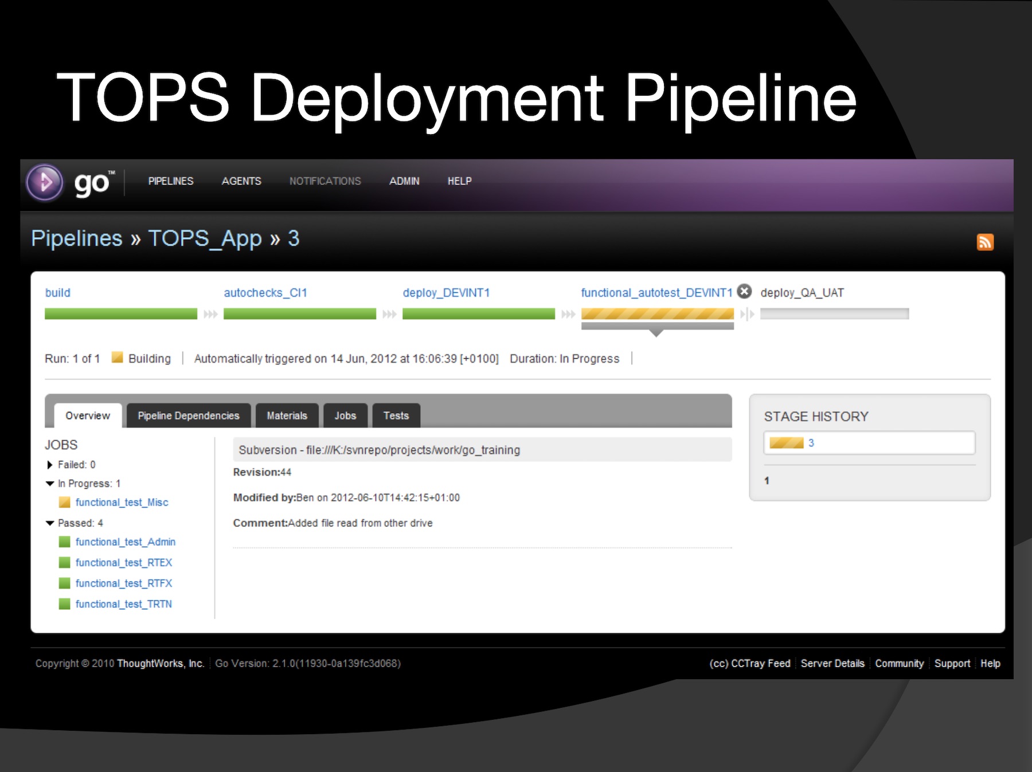Click green status icon of functional_test_RTEX

click(x=64, y=562)
